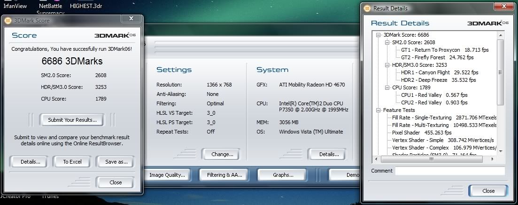The height and width of the screenshot is (205, 518).
Task: Close the 3DMark Score window with X
Action: (x=131, y=18)
